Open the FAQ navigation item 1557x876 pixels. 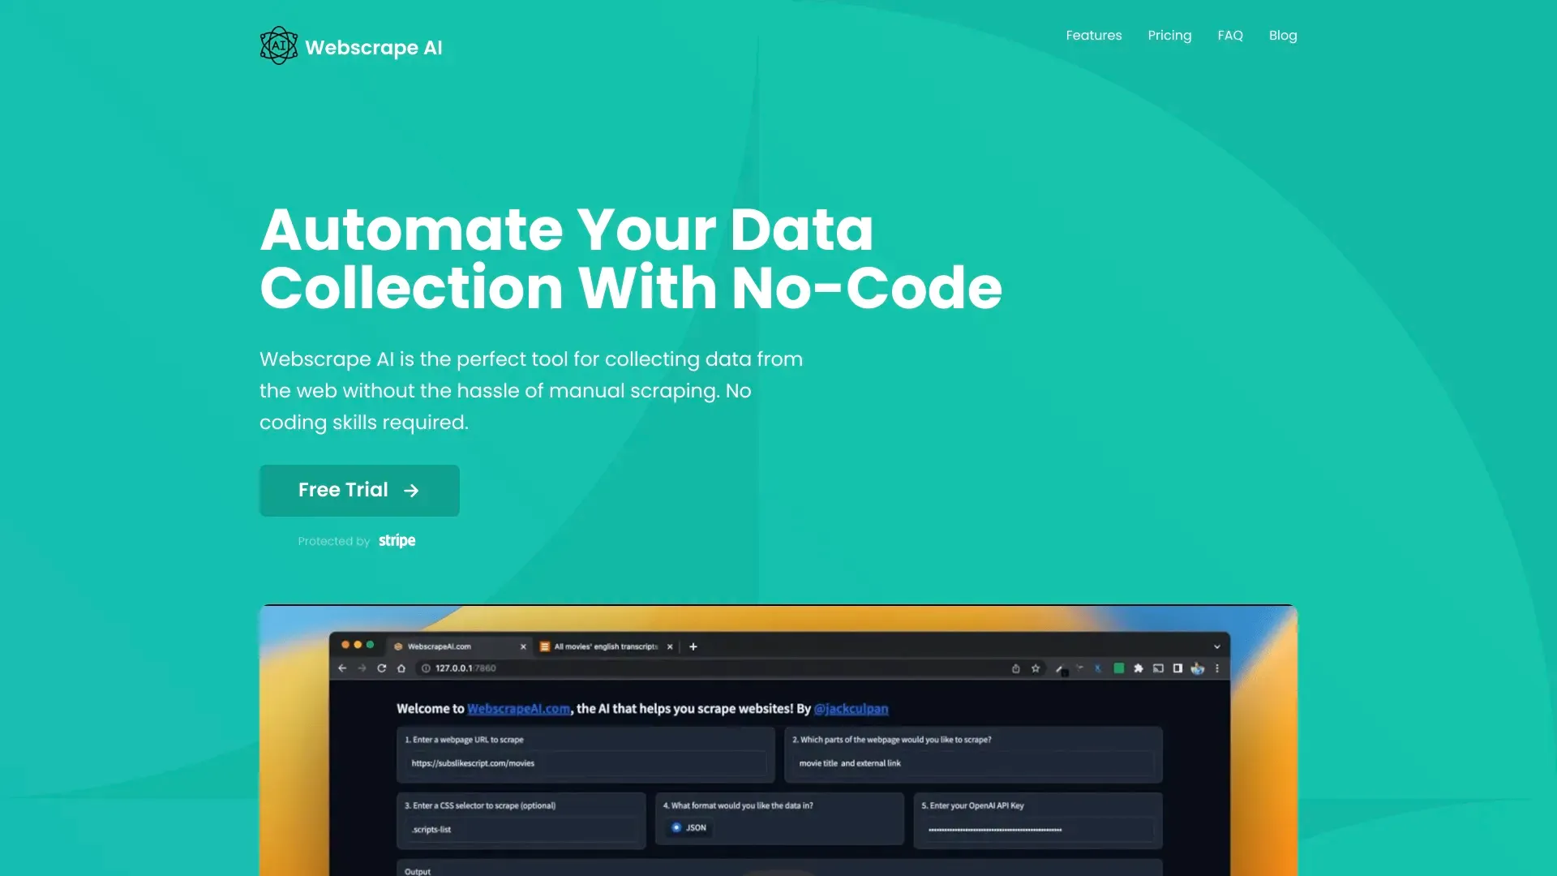point(1230,36)
